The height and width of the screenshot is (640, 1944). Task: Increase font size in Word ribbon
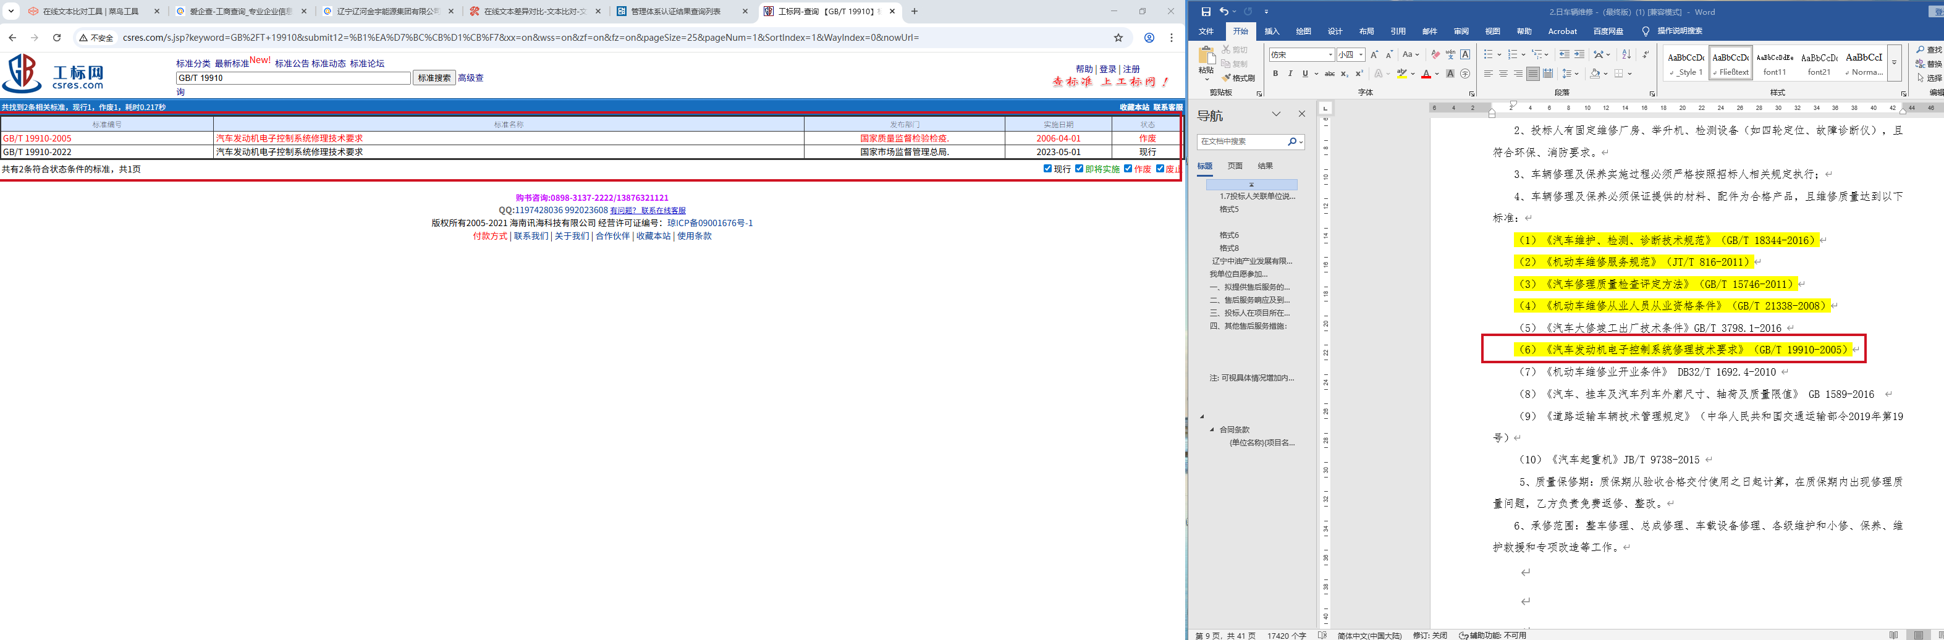tap(1374, 54)
